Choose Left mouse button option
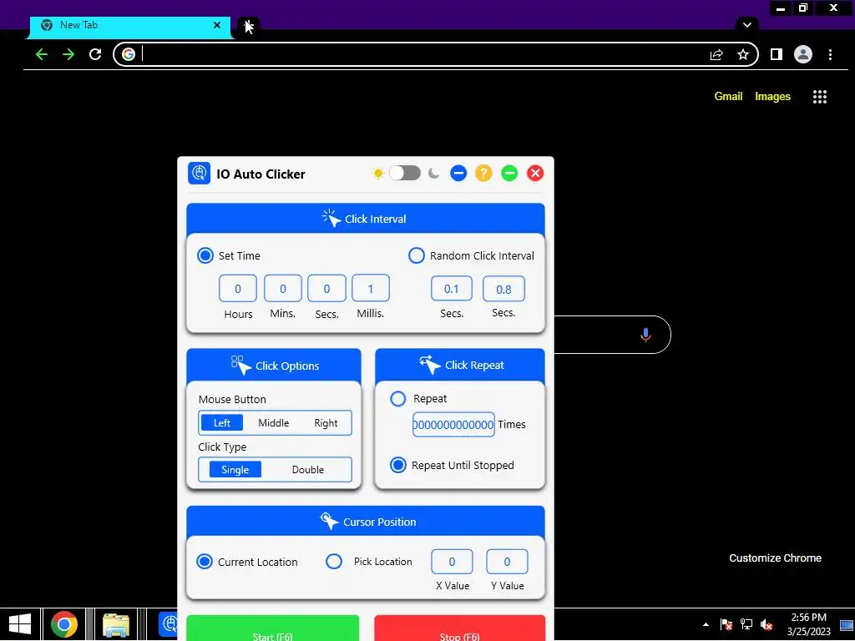This screenshot has width=855, height=641. point(222,423)
